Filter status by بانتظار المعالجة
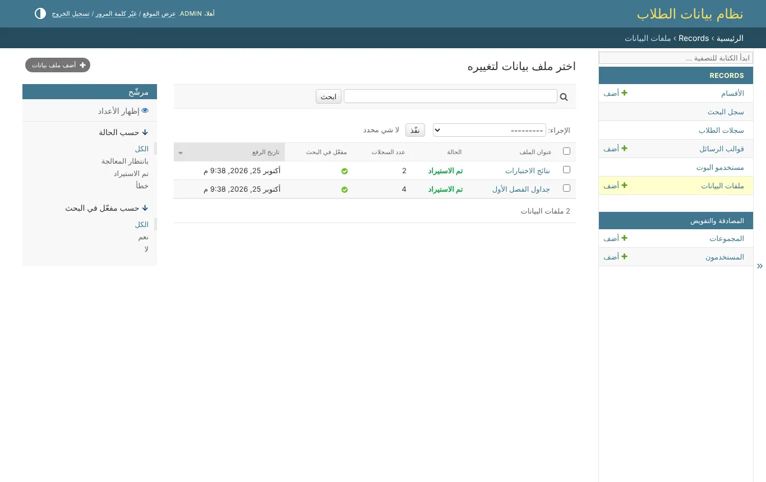This screenshot has width=766, height=482. (x=125, y=161)
